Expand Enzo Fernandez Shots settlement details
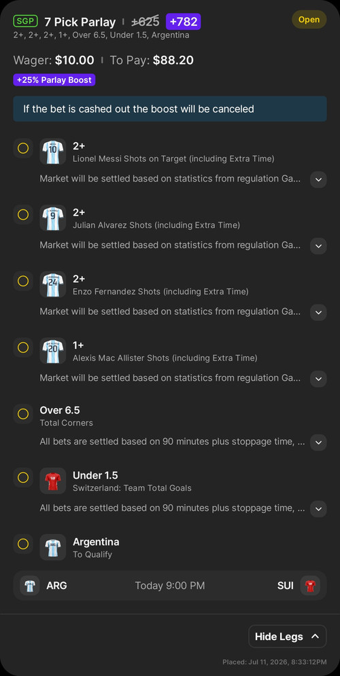This screenshot has height=676, width=340. (318, 313)
